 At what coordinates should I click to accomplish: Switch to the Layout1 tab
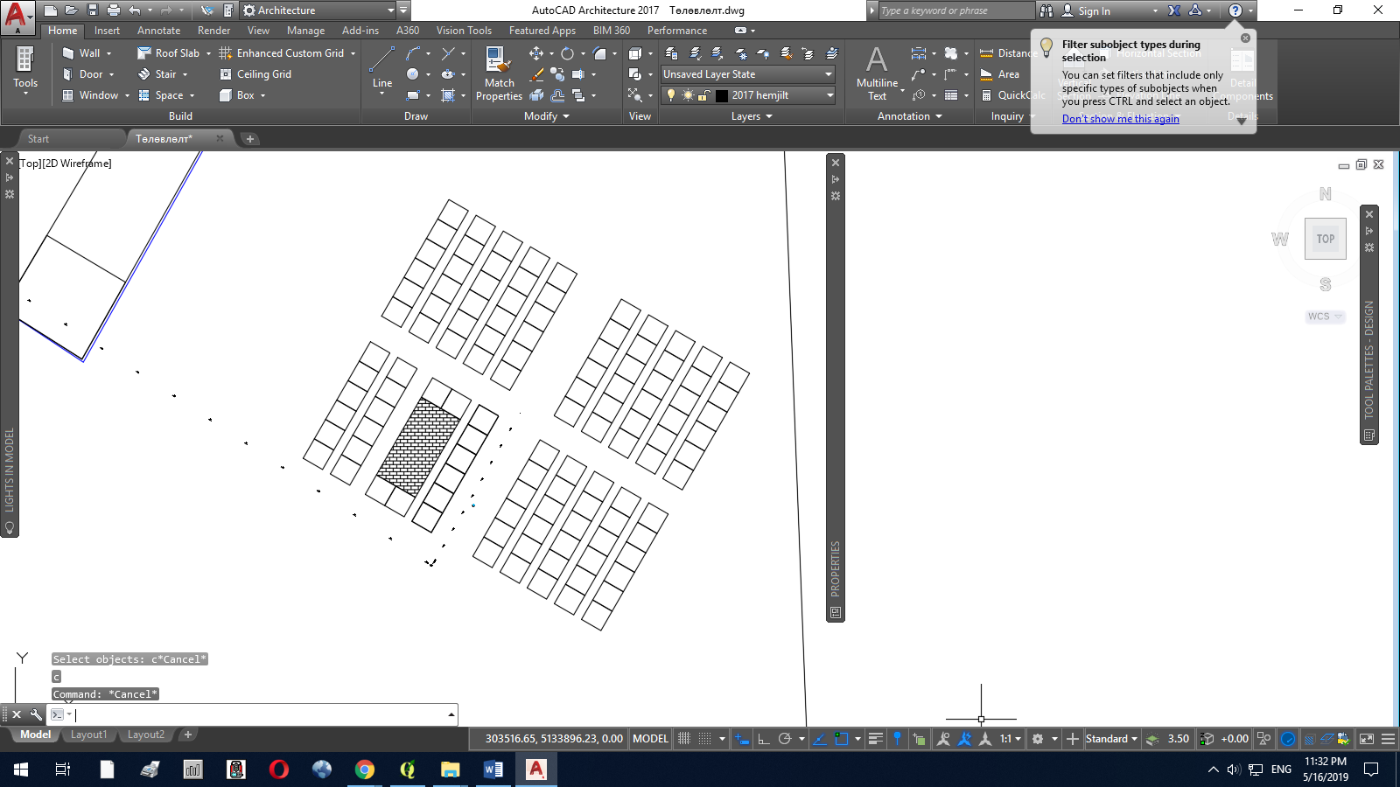(88, 735)
